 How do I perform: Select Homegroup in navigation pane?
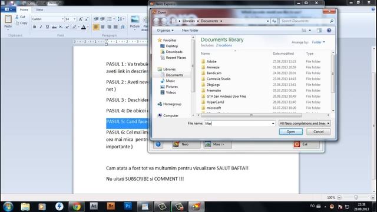point(172,104)
